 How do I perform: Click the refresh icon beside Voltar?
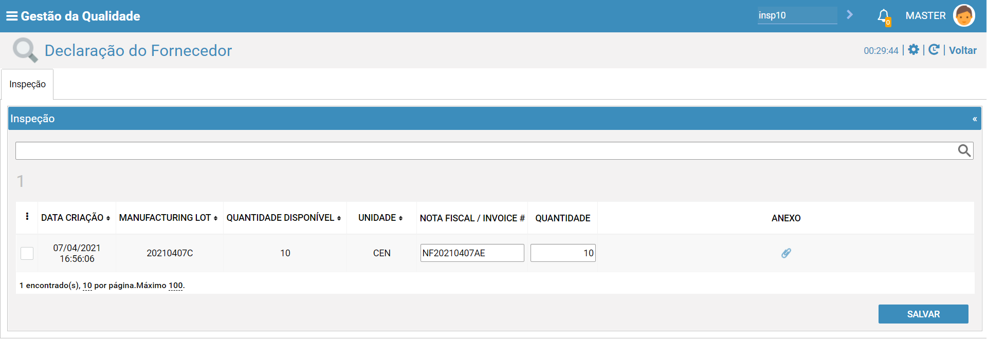coord(934,50)
